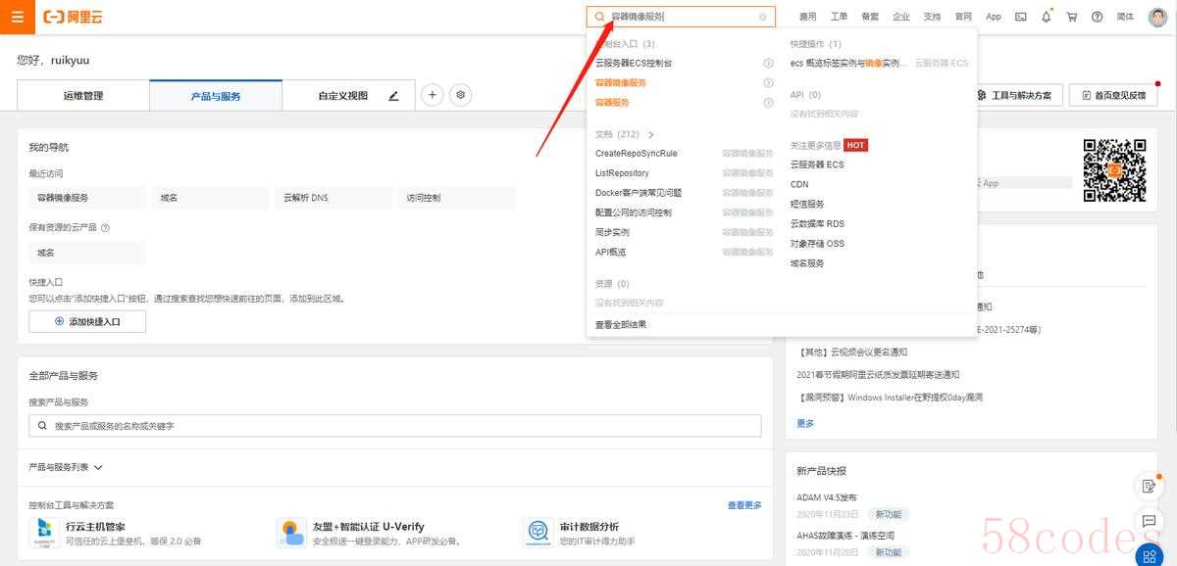Click the user avatar in top bar

coord(1157,17)
